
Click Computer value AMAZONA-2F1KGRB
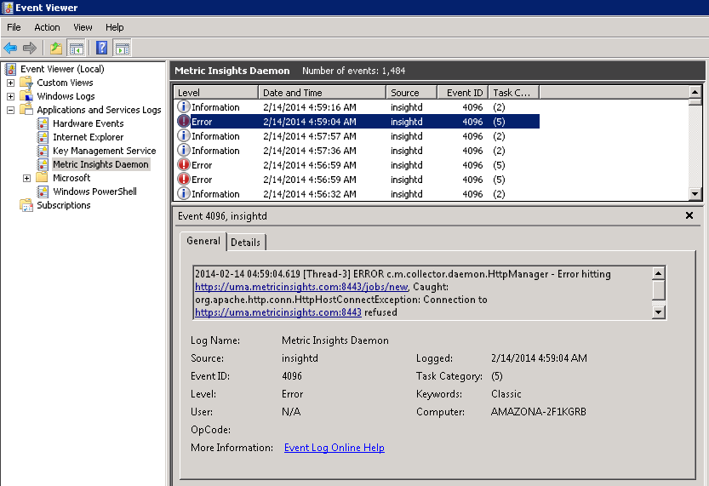click(x=539, y=412)
